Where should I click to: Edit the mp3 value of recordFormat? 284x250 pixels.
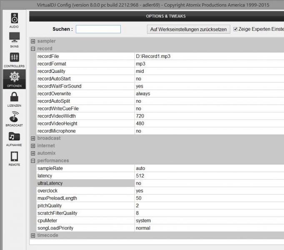[141, 64]
